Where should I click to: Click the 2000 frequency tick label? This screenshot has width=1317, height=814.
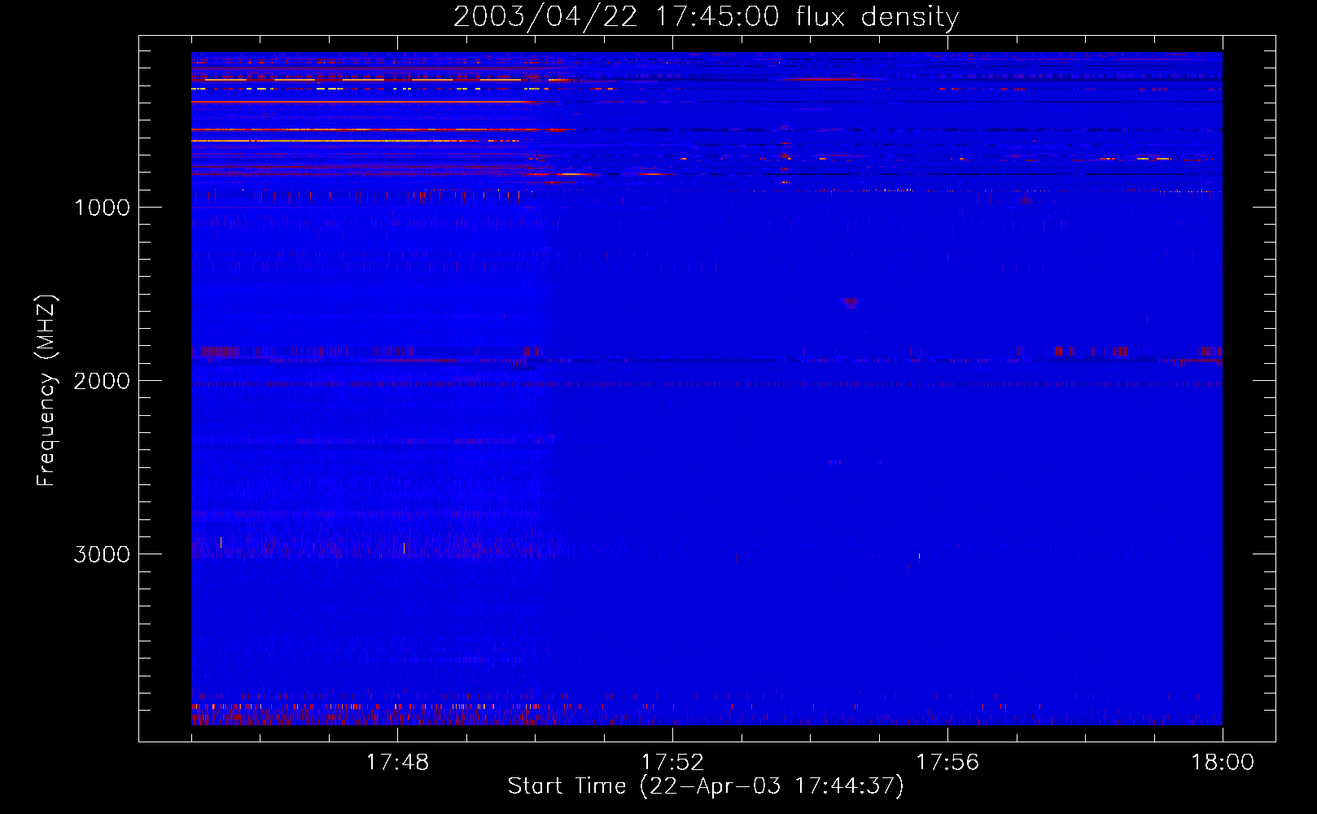coord(102,381)
